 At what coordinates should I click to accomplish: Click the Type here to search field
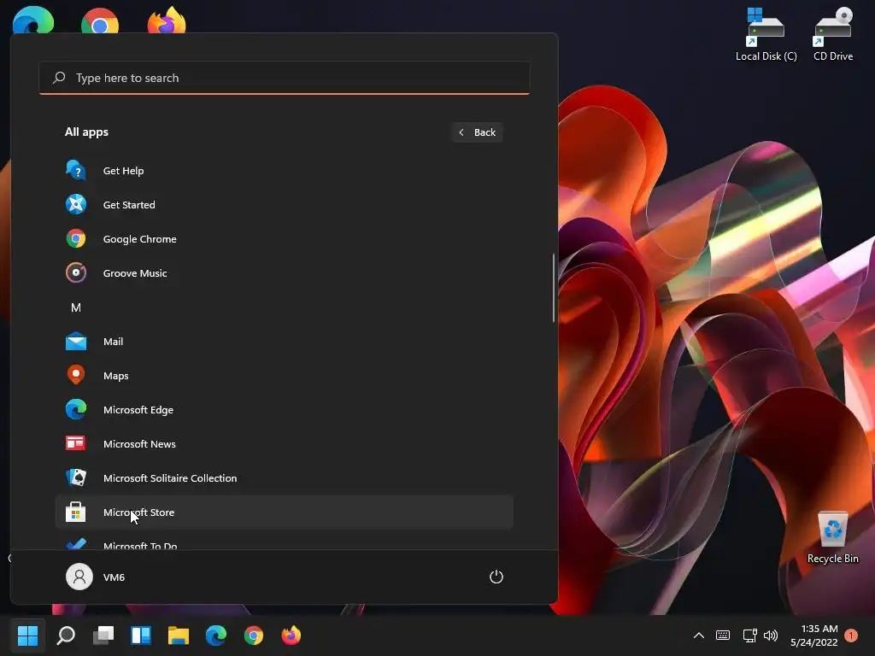point(284,78)
